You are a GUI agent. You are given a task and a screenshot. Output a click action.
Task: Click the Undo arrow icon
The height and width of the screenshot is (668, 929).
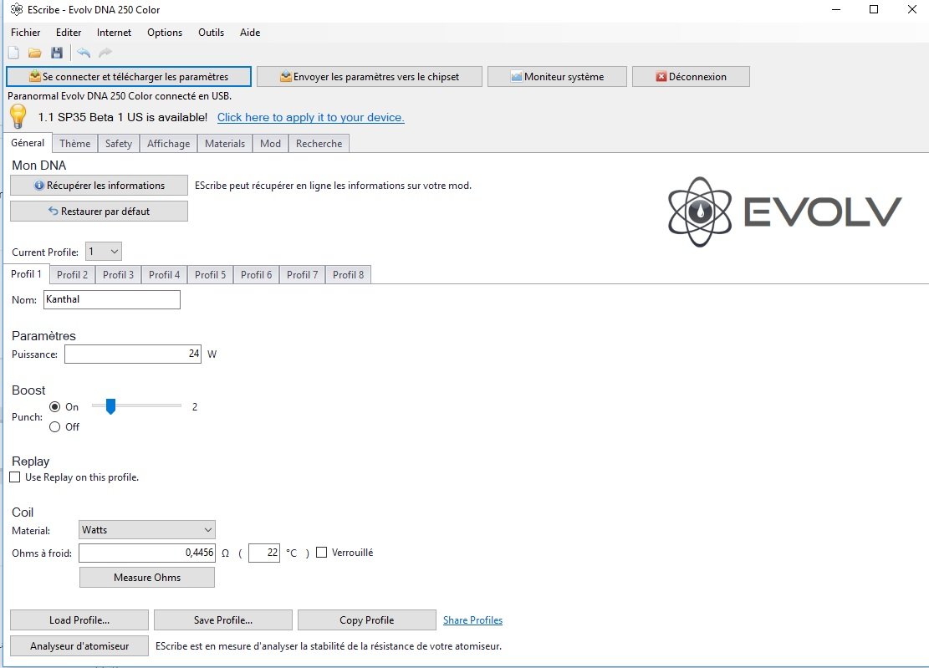coord(84,53)
